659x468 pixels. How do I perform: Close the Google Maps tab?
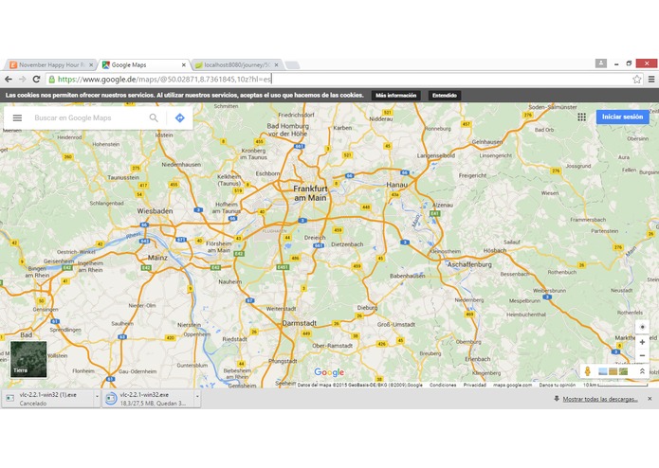184,65
